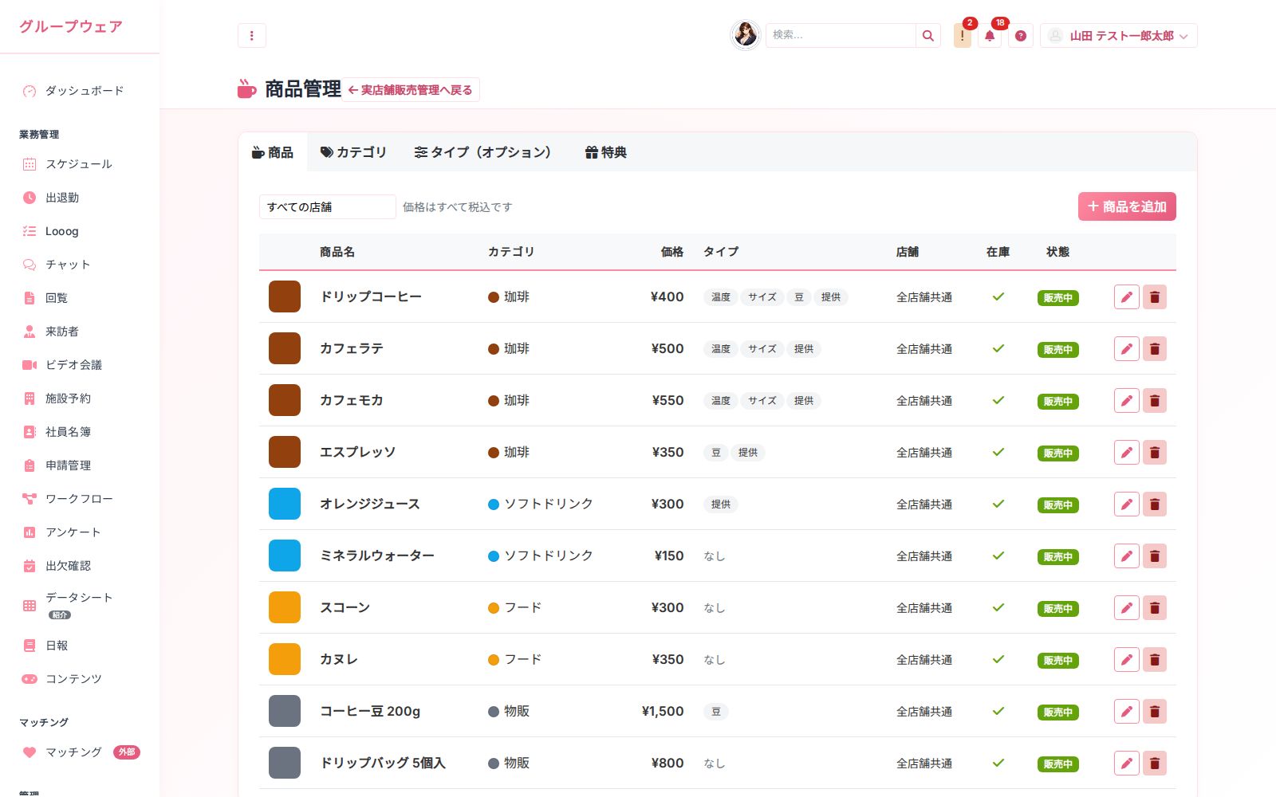Switch to the 商品 tab
Screen dimensions: 1276x797
click(273, 152)
